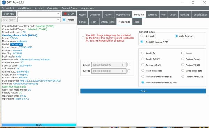Switch to the Rockchip tab
This screenshot has width=209, height=128.
pyautogui.click(x=185, y=15)
